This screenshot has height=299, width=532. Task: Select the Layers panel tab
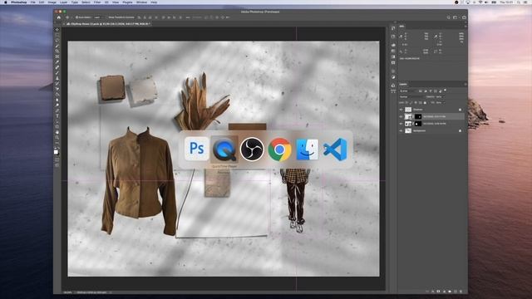coord(403,84)
